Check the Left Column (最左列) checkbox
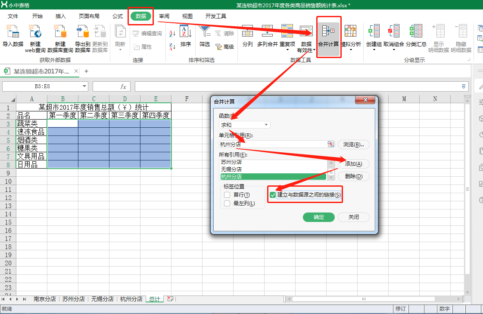This screenshot has width=483, height=314. click(x=227, y=203)
